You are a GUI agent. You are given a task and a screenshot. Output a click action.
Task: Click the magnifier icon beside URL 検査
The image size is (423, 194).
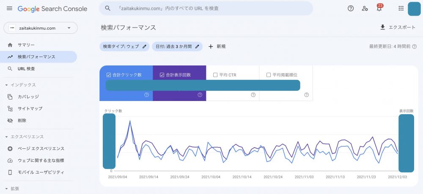tap(10, 69)
